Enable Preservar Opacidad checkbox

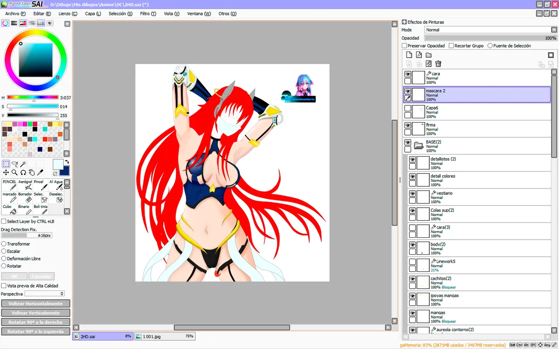coord(404,46)
